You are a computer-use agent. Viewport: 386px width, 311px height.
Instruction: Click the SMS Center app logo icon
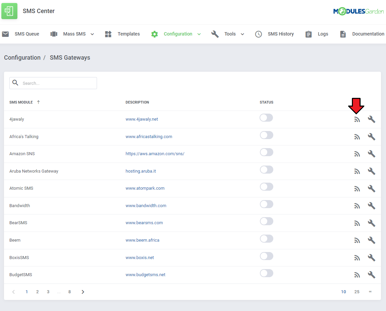coord(9,11)
